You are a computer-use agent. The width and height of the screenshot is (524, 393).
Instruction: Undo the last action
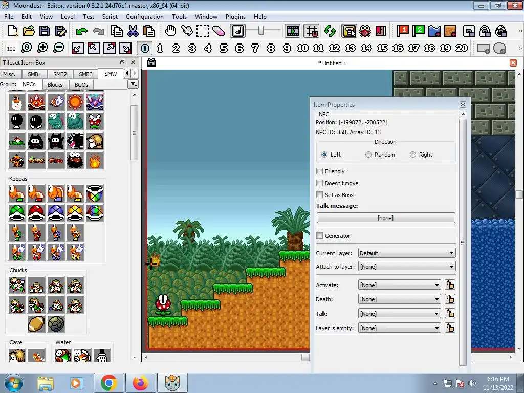click(x=81, y=31)
